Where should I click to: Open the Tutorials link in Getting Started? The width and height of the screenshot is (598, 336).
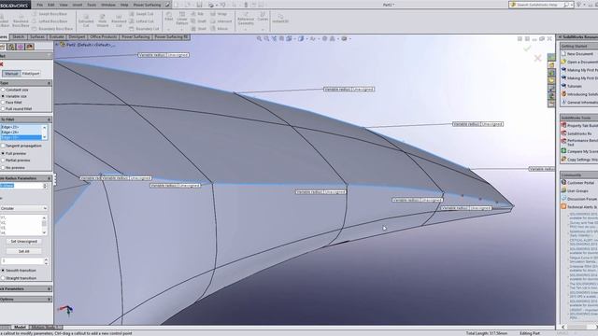pyautogui.click(x=575, y=86)
